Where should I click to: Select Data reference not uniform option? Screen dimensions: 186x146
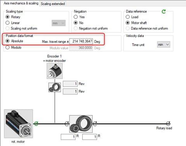[x=127, y=28]
